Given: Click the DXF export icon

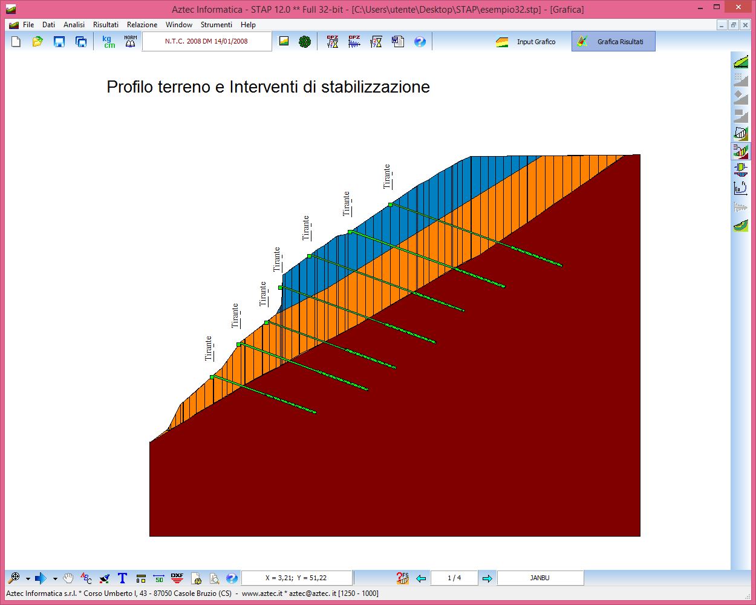Looking at the screenshot, I should pyautogui.click(x=177, y=578).
